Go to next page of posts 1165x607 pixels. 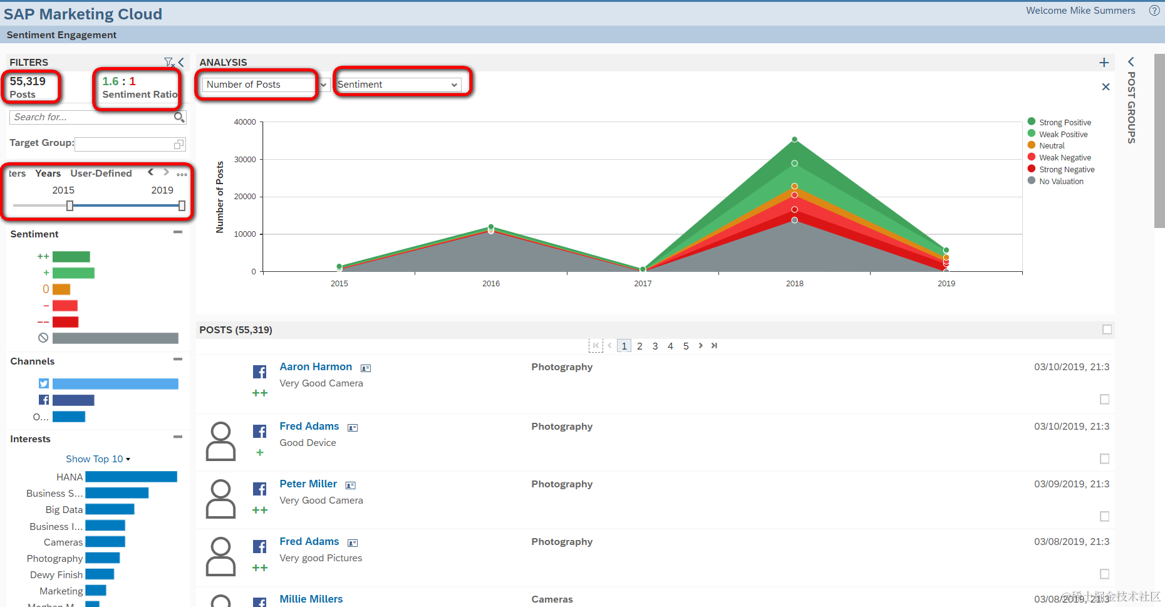(700, 346)
